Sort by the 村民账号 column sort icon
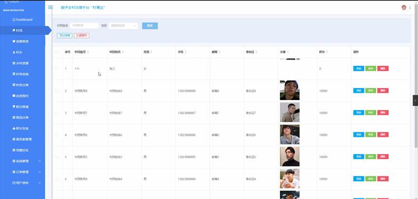This screenshot has height=199, width=418. 88,52
